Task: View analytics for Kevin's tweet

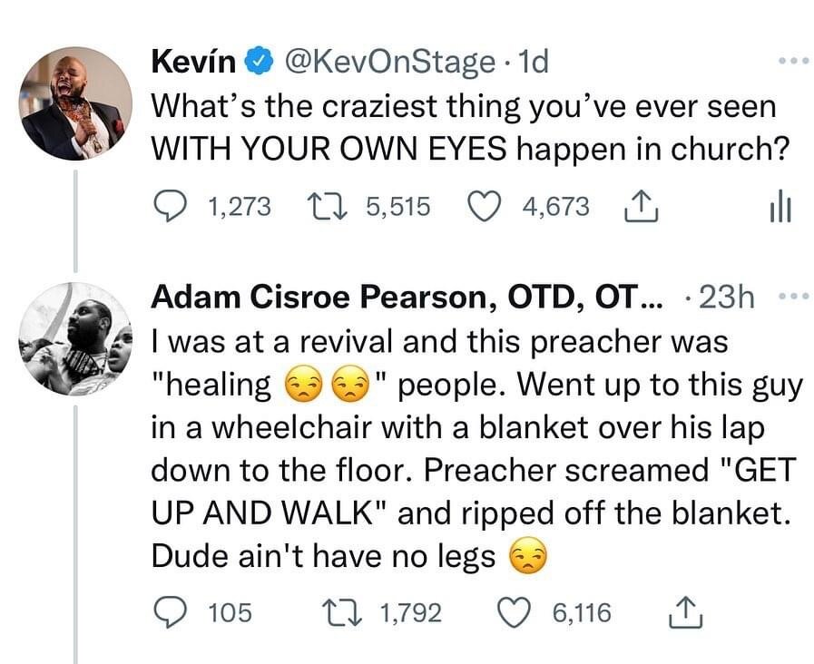Action: coord(780,209)
